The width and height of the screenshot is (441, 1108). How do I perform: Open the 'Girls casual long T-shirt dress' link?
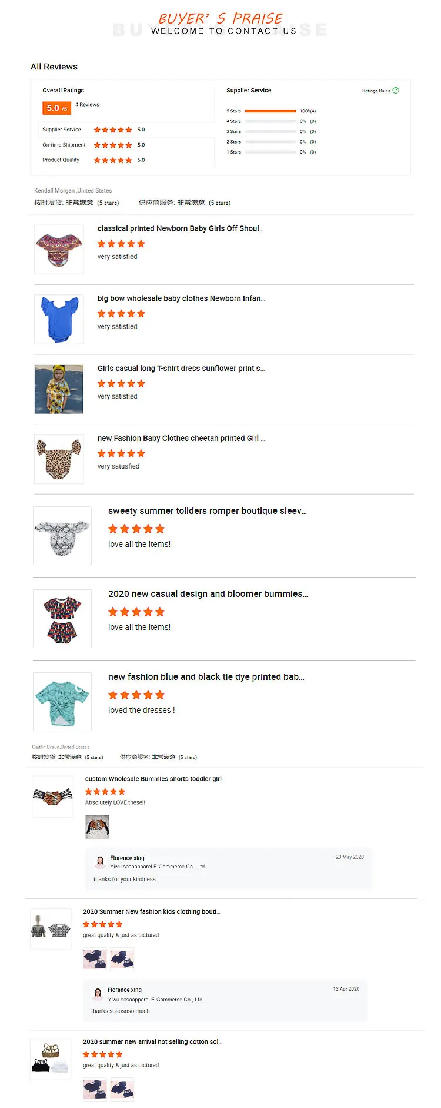pos(181,369)
